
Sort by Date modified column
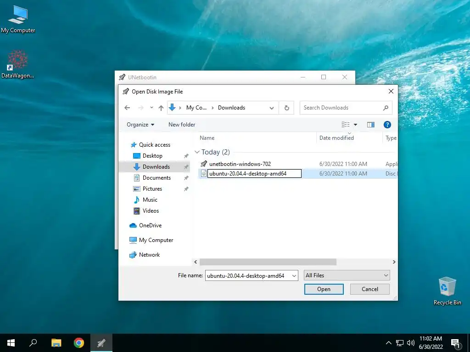[x=336, y=138]
